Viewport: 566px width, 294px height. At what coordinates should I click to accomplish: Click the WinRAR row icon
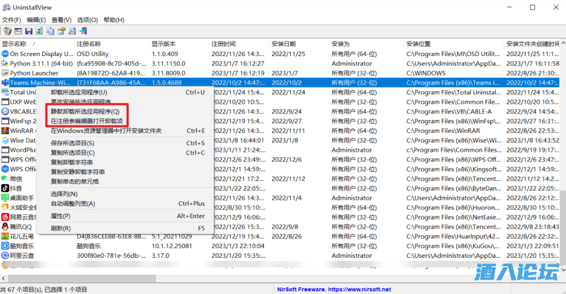(x=5, y=130)
